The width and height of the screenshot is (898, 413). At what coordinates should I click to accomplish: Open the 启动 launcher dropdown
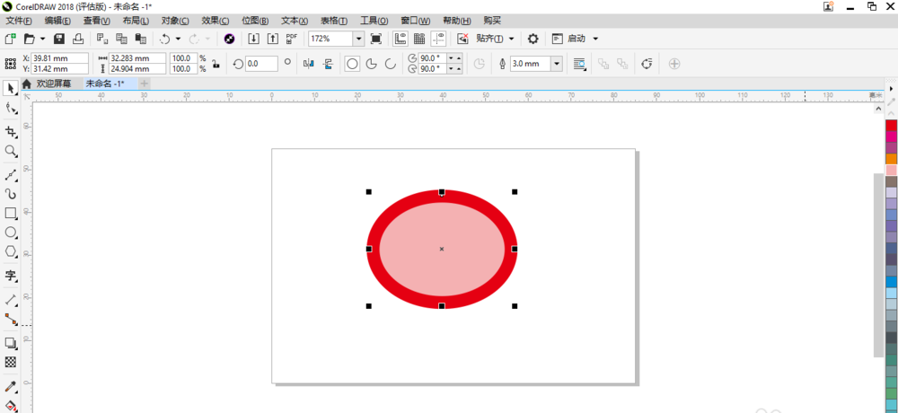pos(595,39)
